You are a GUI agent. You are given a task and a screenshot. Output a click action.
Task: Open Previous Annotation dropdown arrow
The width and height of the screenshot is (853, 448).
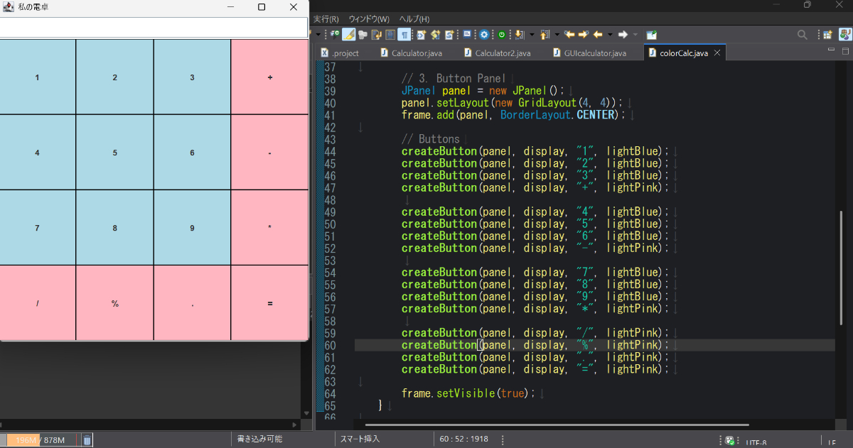click(557, 34)
